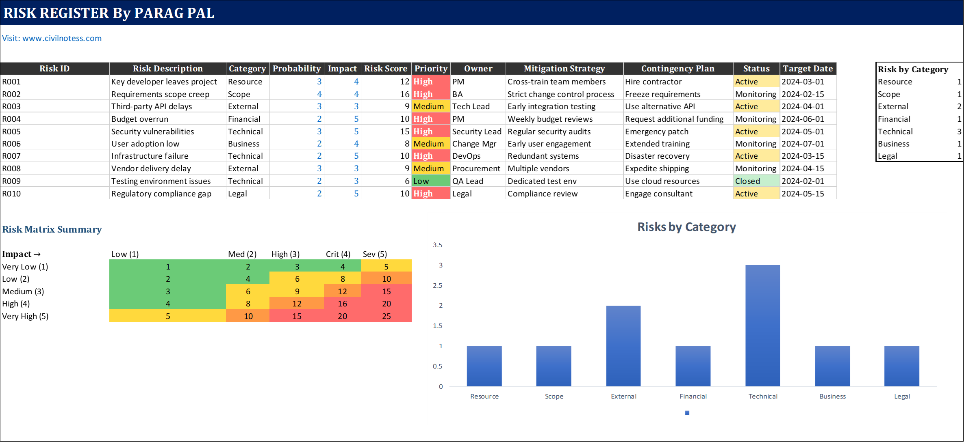This screenshot has height=442, width=964.
Task: Select the Risk Description header cell
Action: pos(167,69)
